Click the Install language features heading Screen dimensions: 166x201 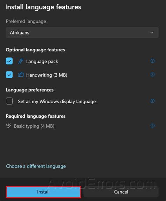click(43, 7)
